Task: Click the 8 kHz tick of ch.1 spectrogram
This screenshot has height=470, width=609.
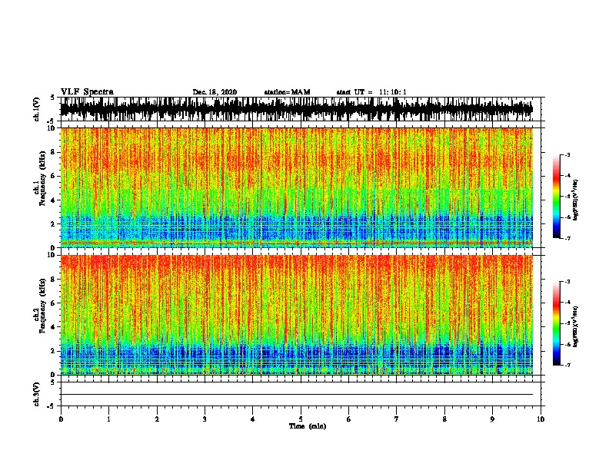Action: [x=53, y=152]
